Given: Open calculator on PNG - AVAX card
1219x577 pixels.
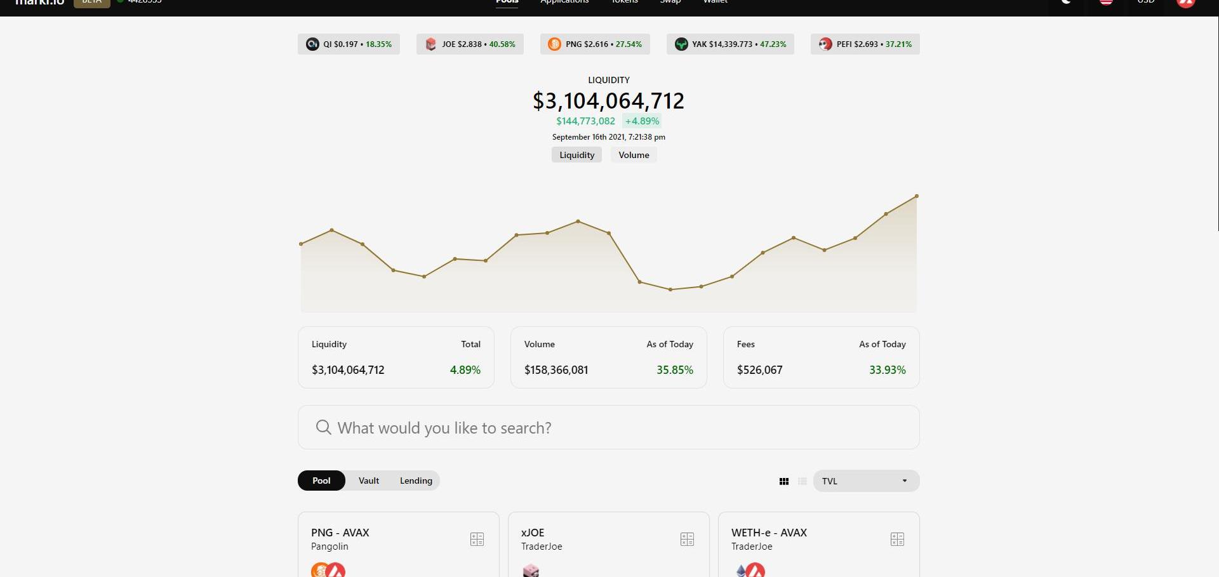Looking at the screenshot, I should (x=477, y=539).
